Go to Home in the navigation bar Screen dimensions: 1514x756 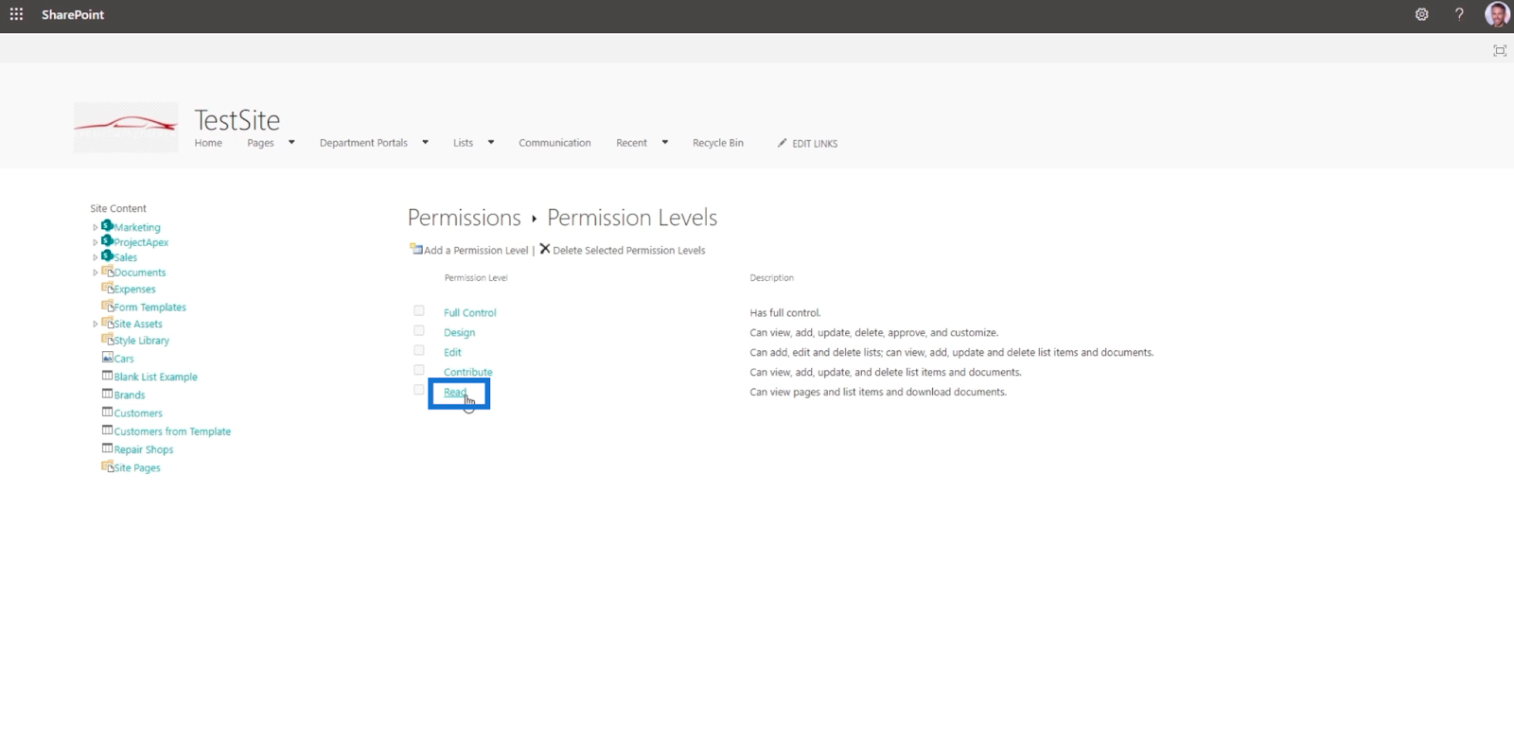(208, 143)
